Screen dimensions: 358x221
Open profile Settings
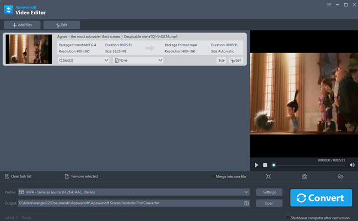click(x=269, y=192)
